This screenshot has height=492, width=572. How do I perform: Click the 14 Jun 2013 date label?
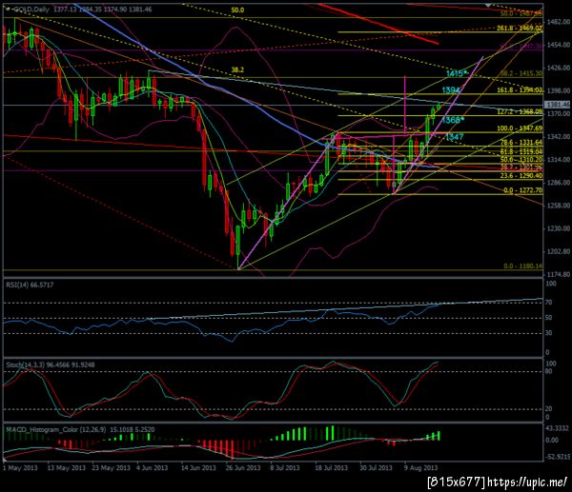pos(198,467)
